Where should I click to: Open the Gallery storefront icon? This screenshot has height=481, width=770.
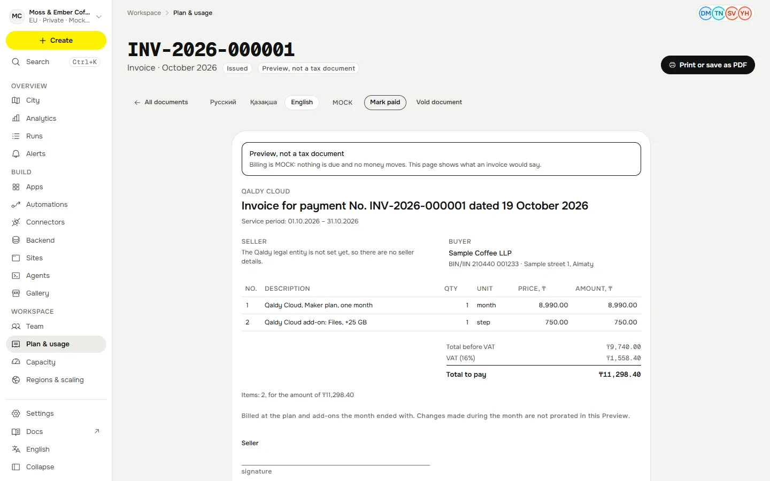pyautogui.click(x=16, y=293)
